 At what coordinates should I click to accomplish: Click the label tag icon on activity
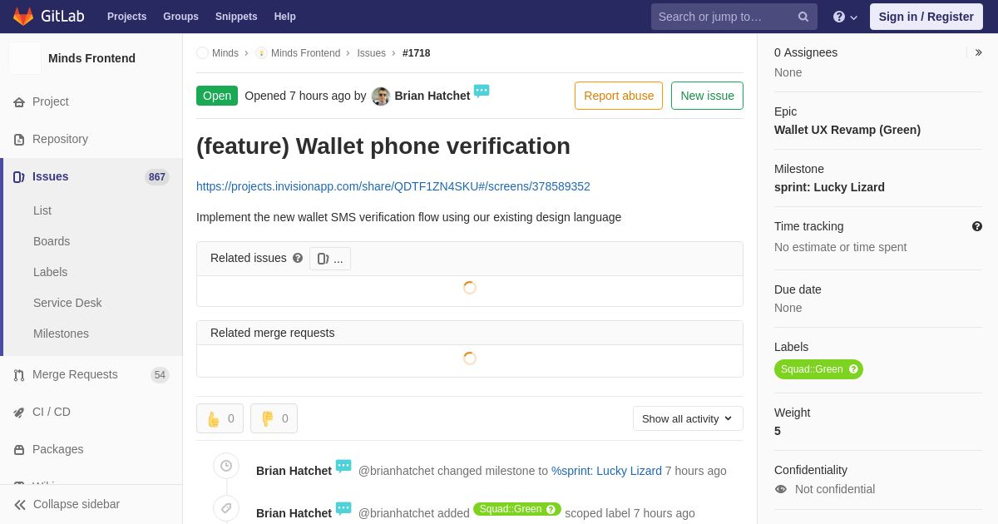tap(226, 508)
